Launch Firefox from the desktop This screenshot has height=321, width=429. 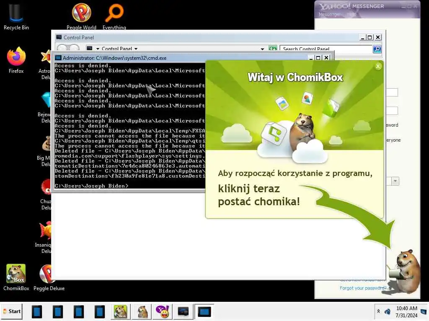coord(16,60)
